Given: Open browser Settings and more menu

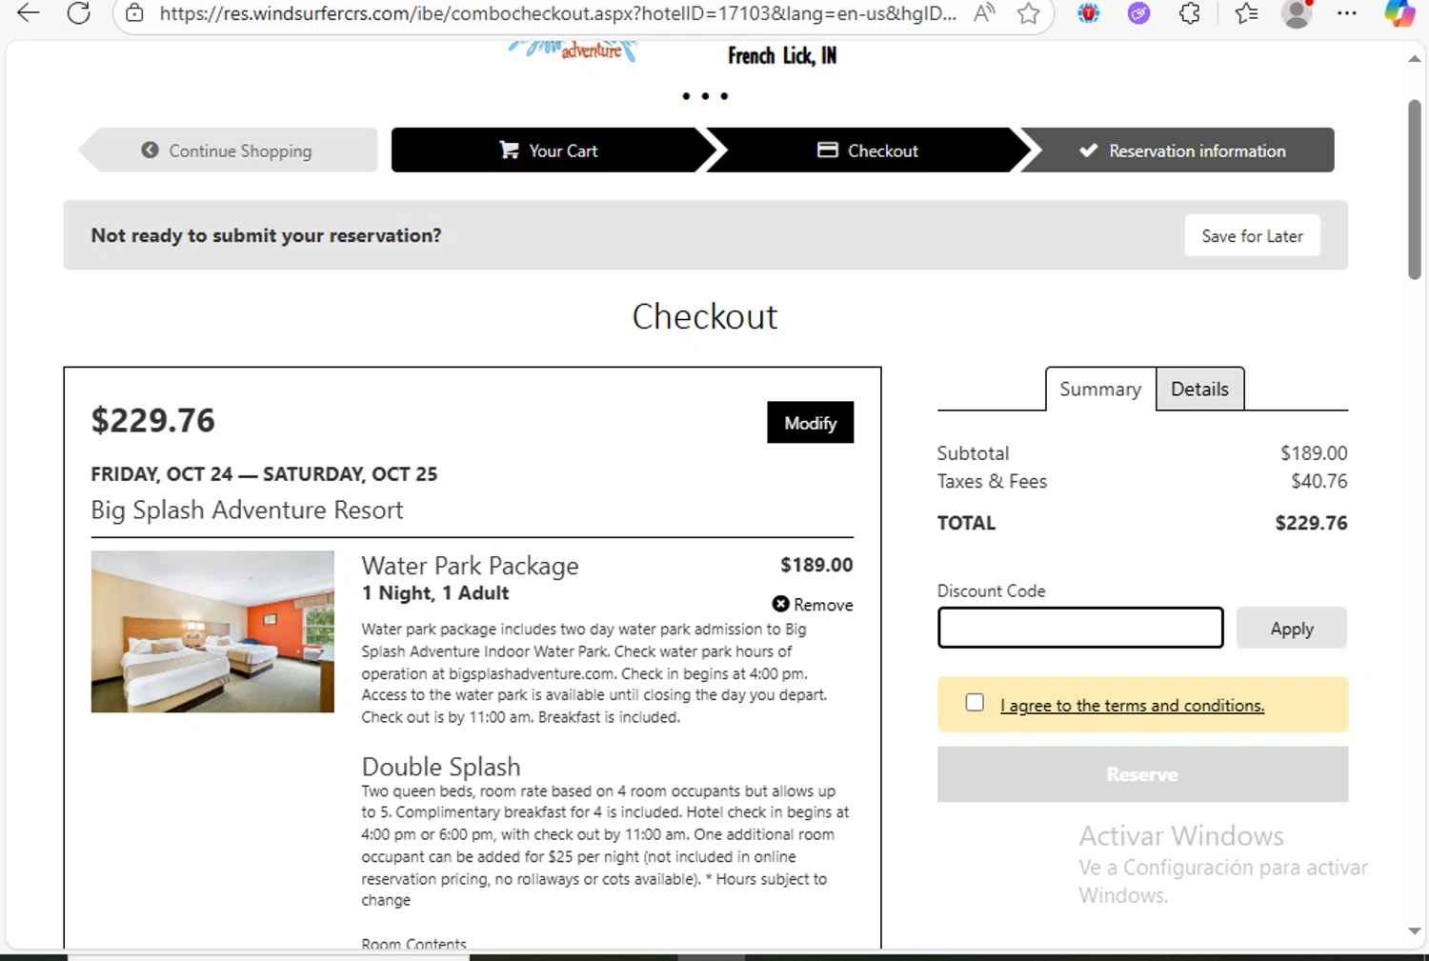Looking at the screenshot, I should [x=1346, y=13].
